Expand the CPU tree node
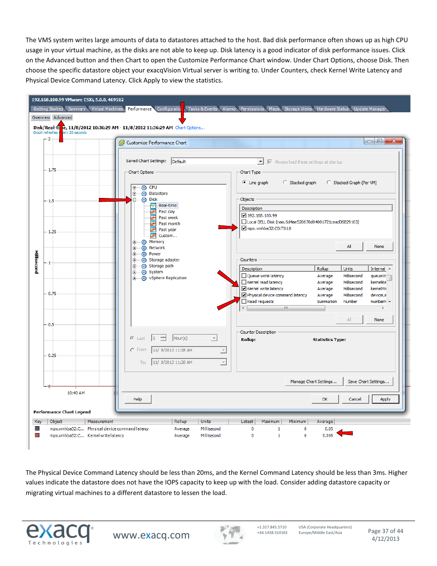Viewport: 437px width, 566px height. 135,187
